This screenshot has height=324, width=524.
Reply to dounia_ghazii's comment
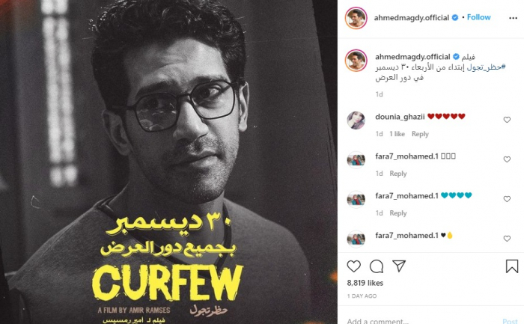[420, 134]
